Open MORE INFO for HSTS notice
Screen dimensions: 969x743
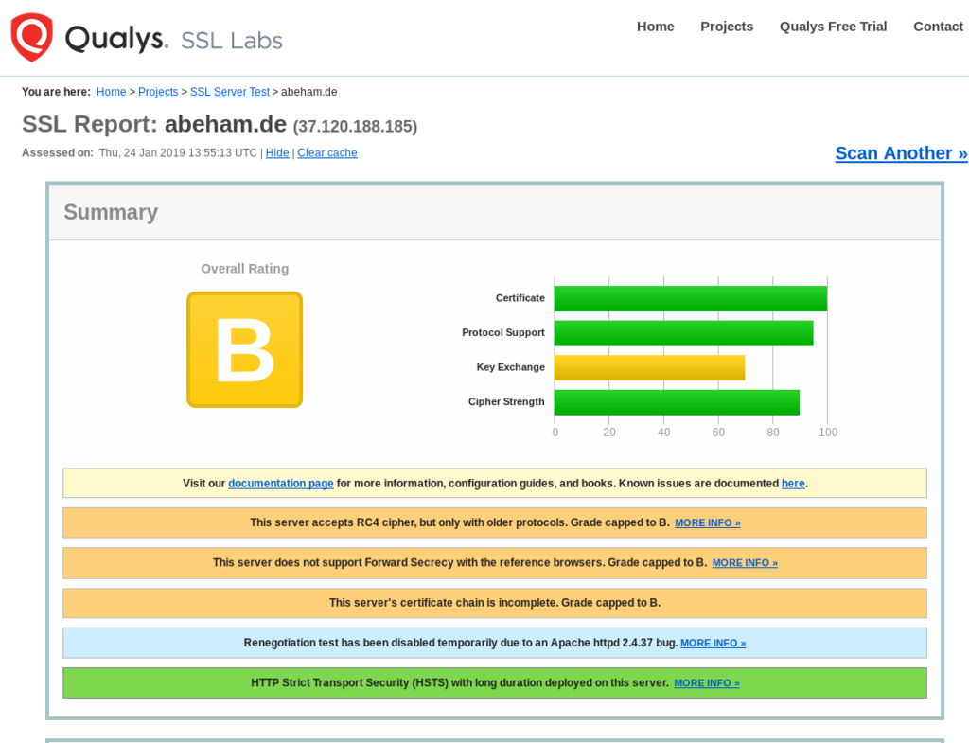pos(706,683)
